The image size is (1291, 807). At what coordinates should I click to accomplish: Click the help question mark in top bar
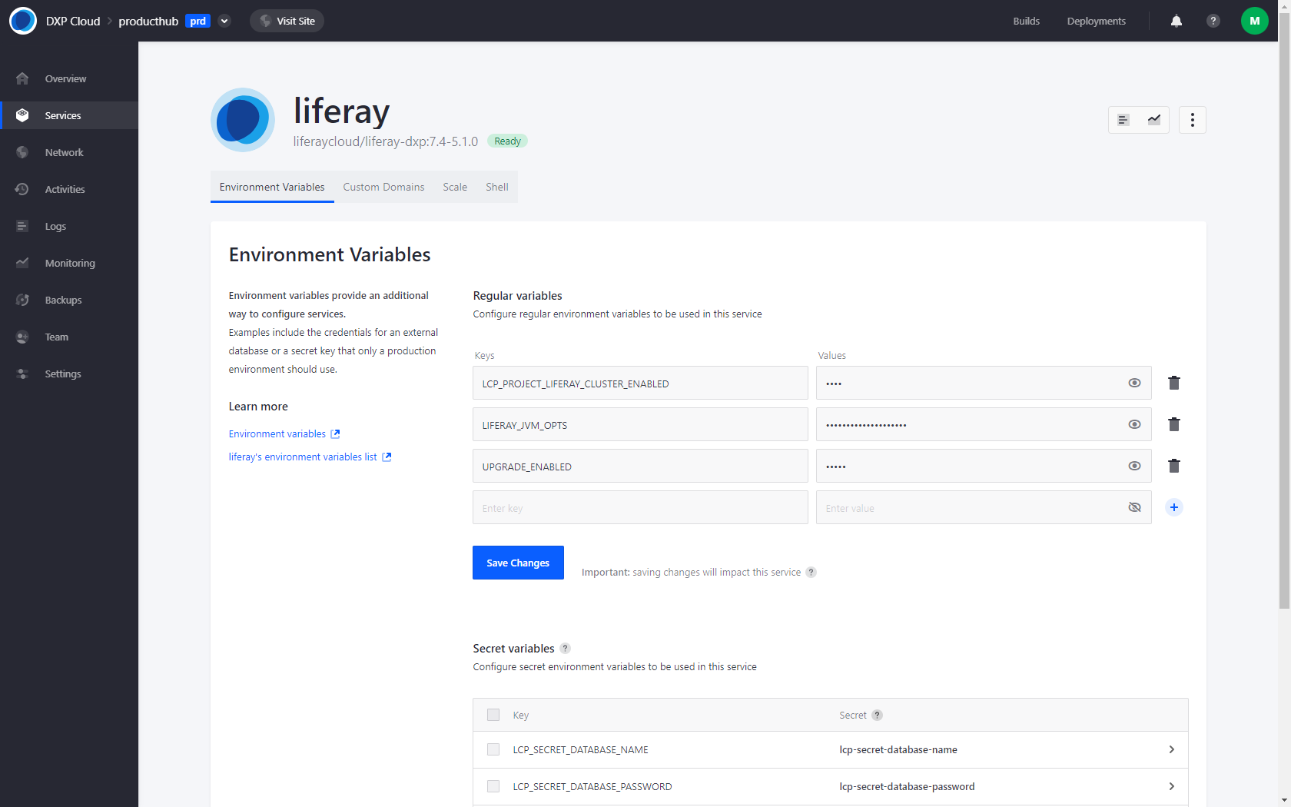[1213, 21]
